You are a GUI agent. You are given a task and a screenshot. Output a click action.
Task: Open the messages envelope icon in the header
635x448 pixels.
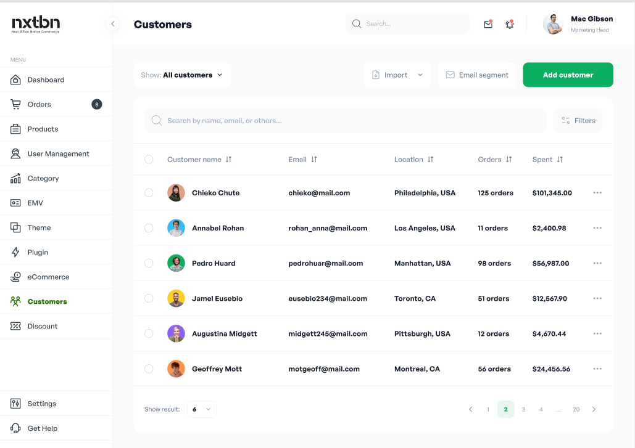488,23
